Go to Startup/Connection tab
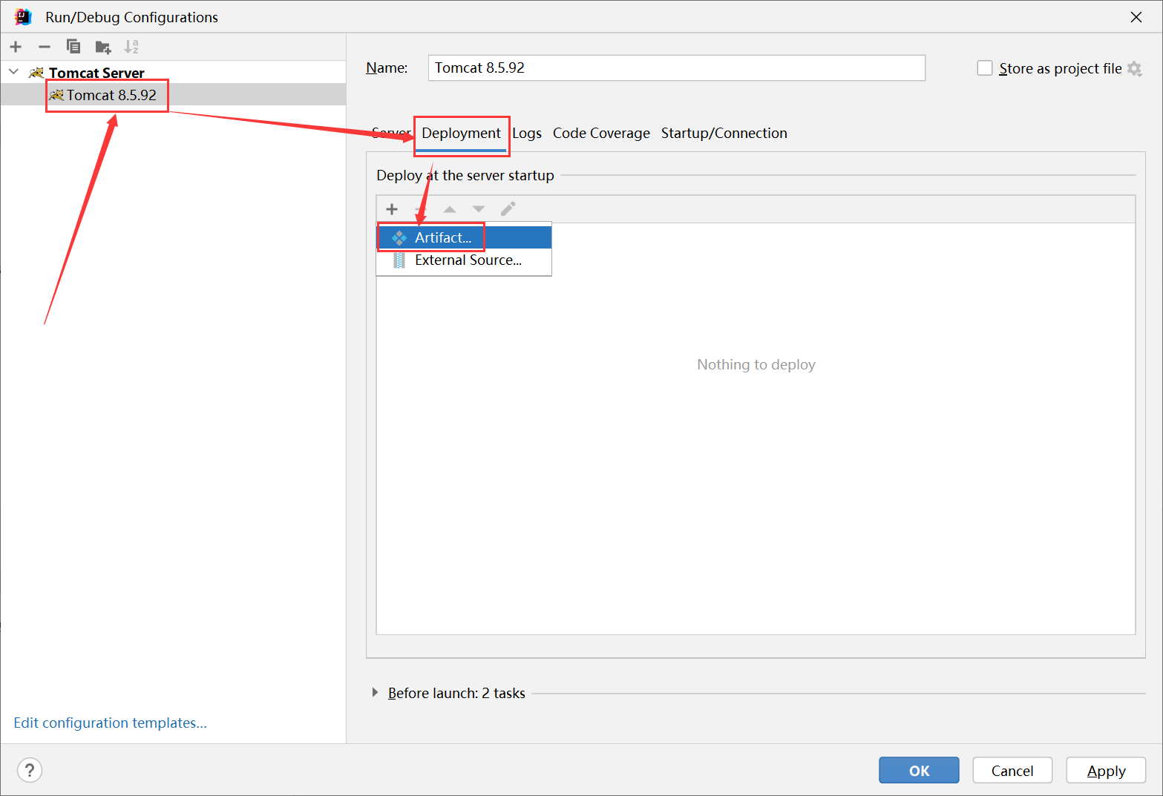 724,134
